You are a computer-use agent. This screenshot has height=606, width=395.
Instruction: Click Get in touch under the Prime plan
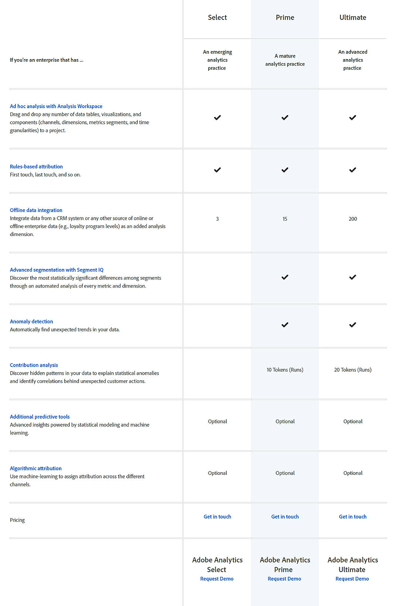[x=285, y=516]
